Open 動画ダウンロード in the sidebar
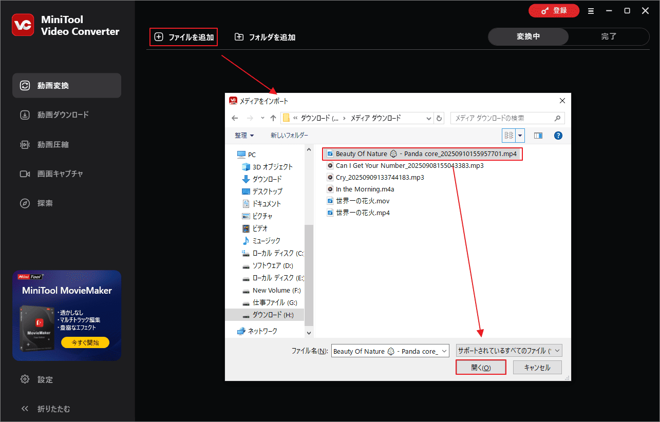 (x=67, y=114)
